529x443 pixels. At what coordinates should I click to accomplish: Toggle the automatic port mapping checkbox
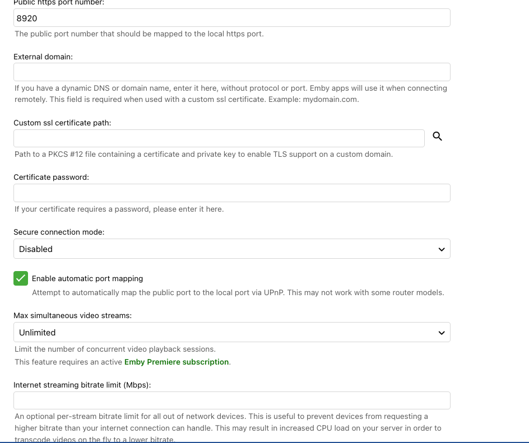(x=21, y=278)
